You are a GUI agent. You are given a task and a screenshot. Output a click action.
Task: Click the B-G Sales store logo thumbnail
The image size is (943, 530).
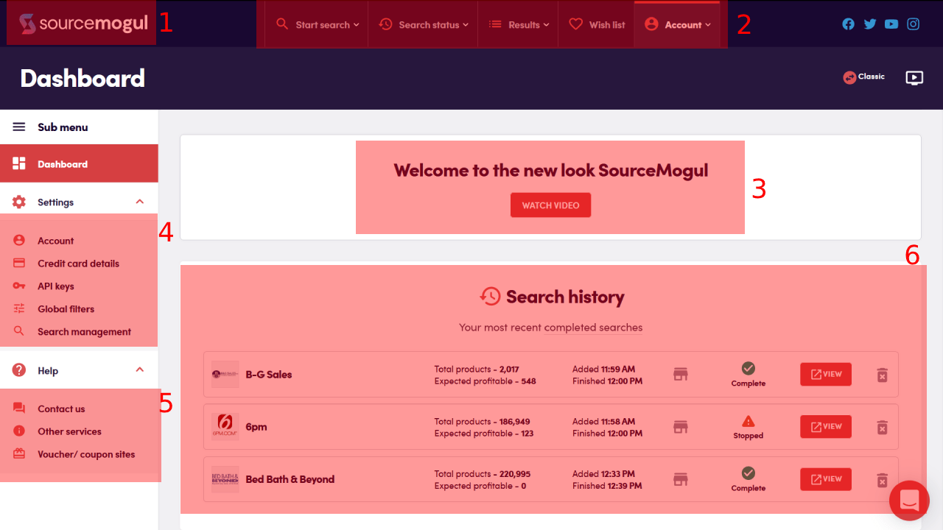coord(225,375)
